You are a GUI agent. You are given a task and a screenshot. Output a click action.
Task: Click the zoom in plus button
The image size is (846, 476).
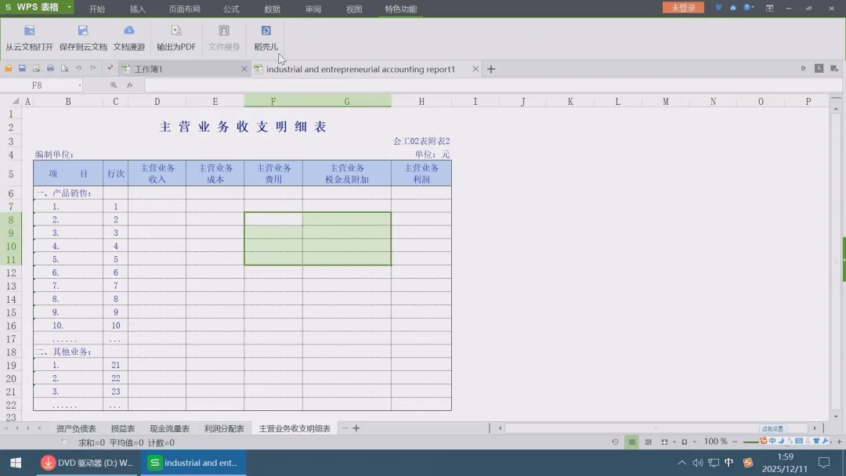(x=839, y=442)
